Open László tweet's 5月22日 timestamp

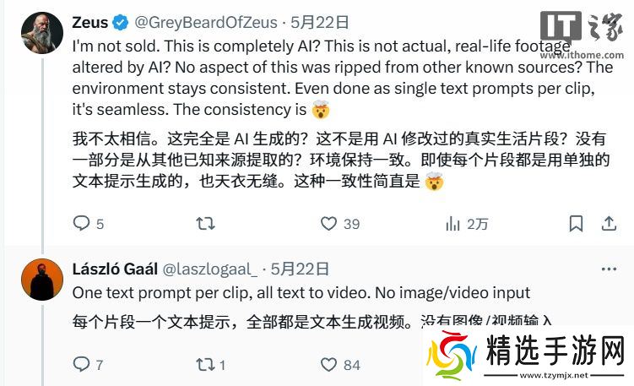point(300,269)
